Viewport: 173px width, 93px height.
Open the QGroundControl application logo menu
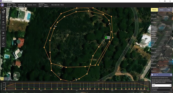(x=2, y=5)
